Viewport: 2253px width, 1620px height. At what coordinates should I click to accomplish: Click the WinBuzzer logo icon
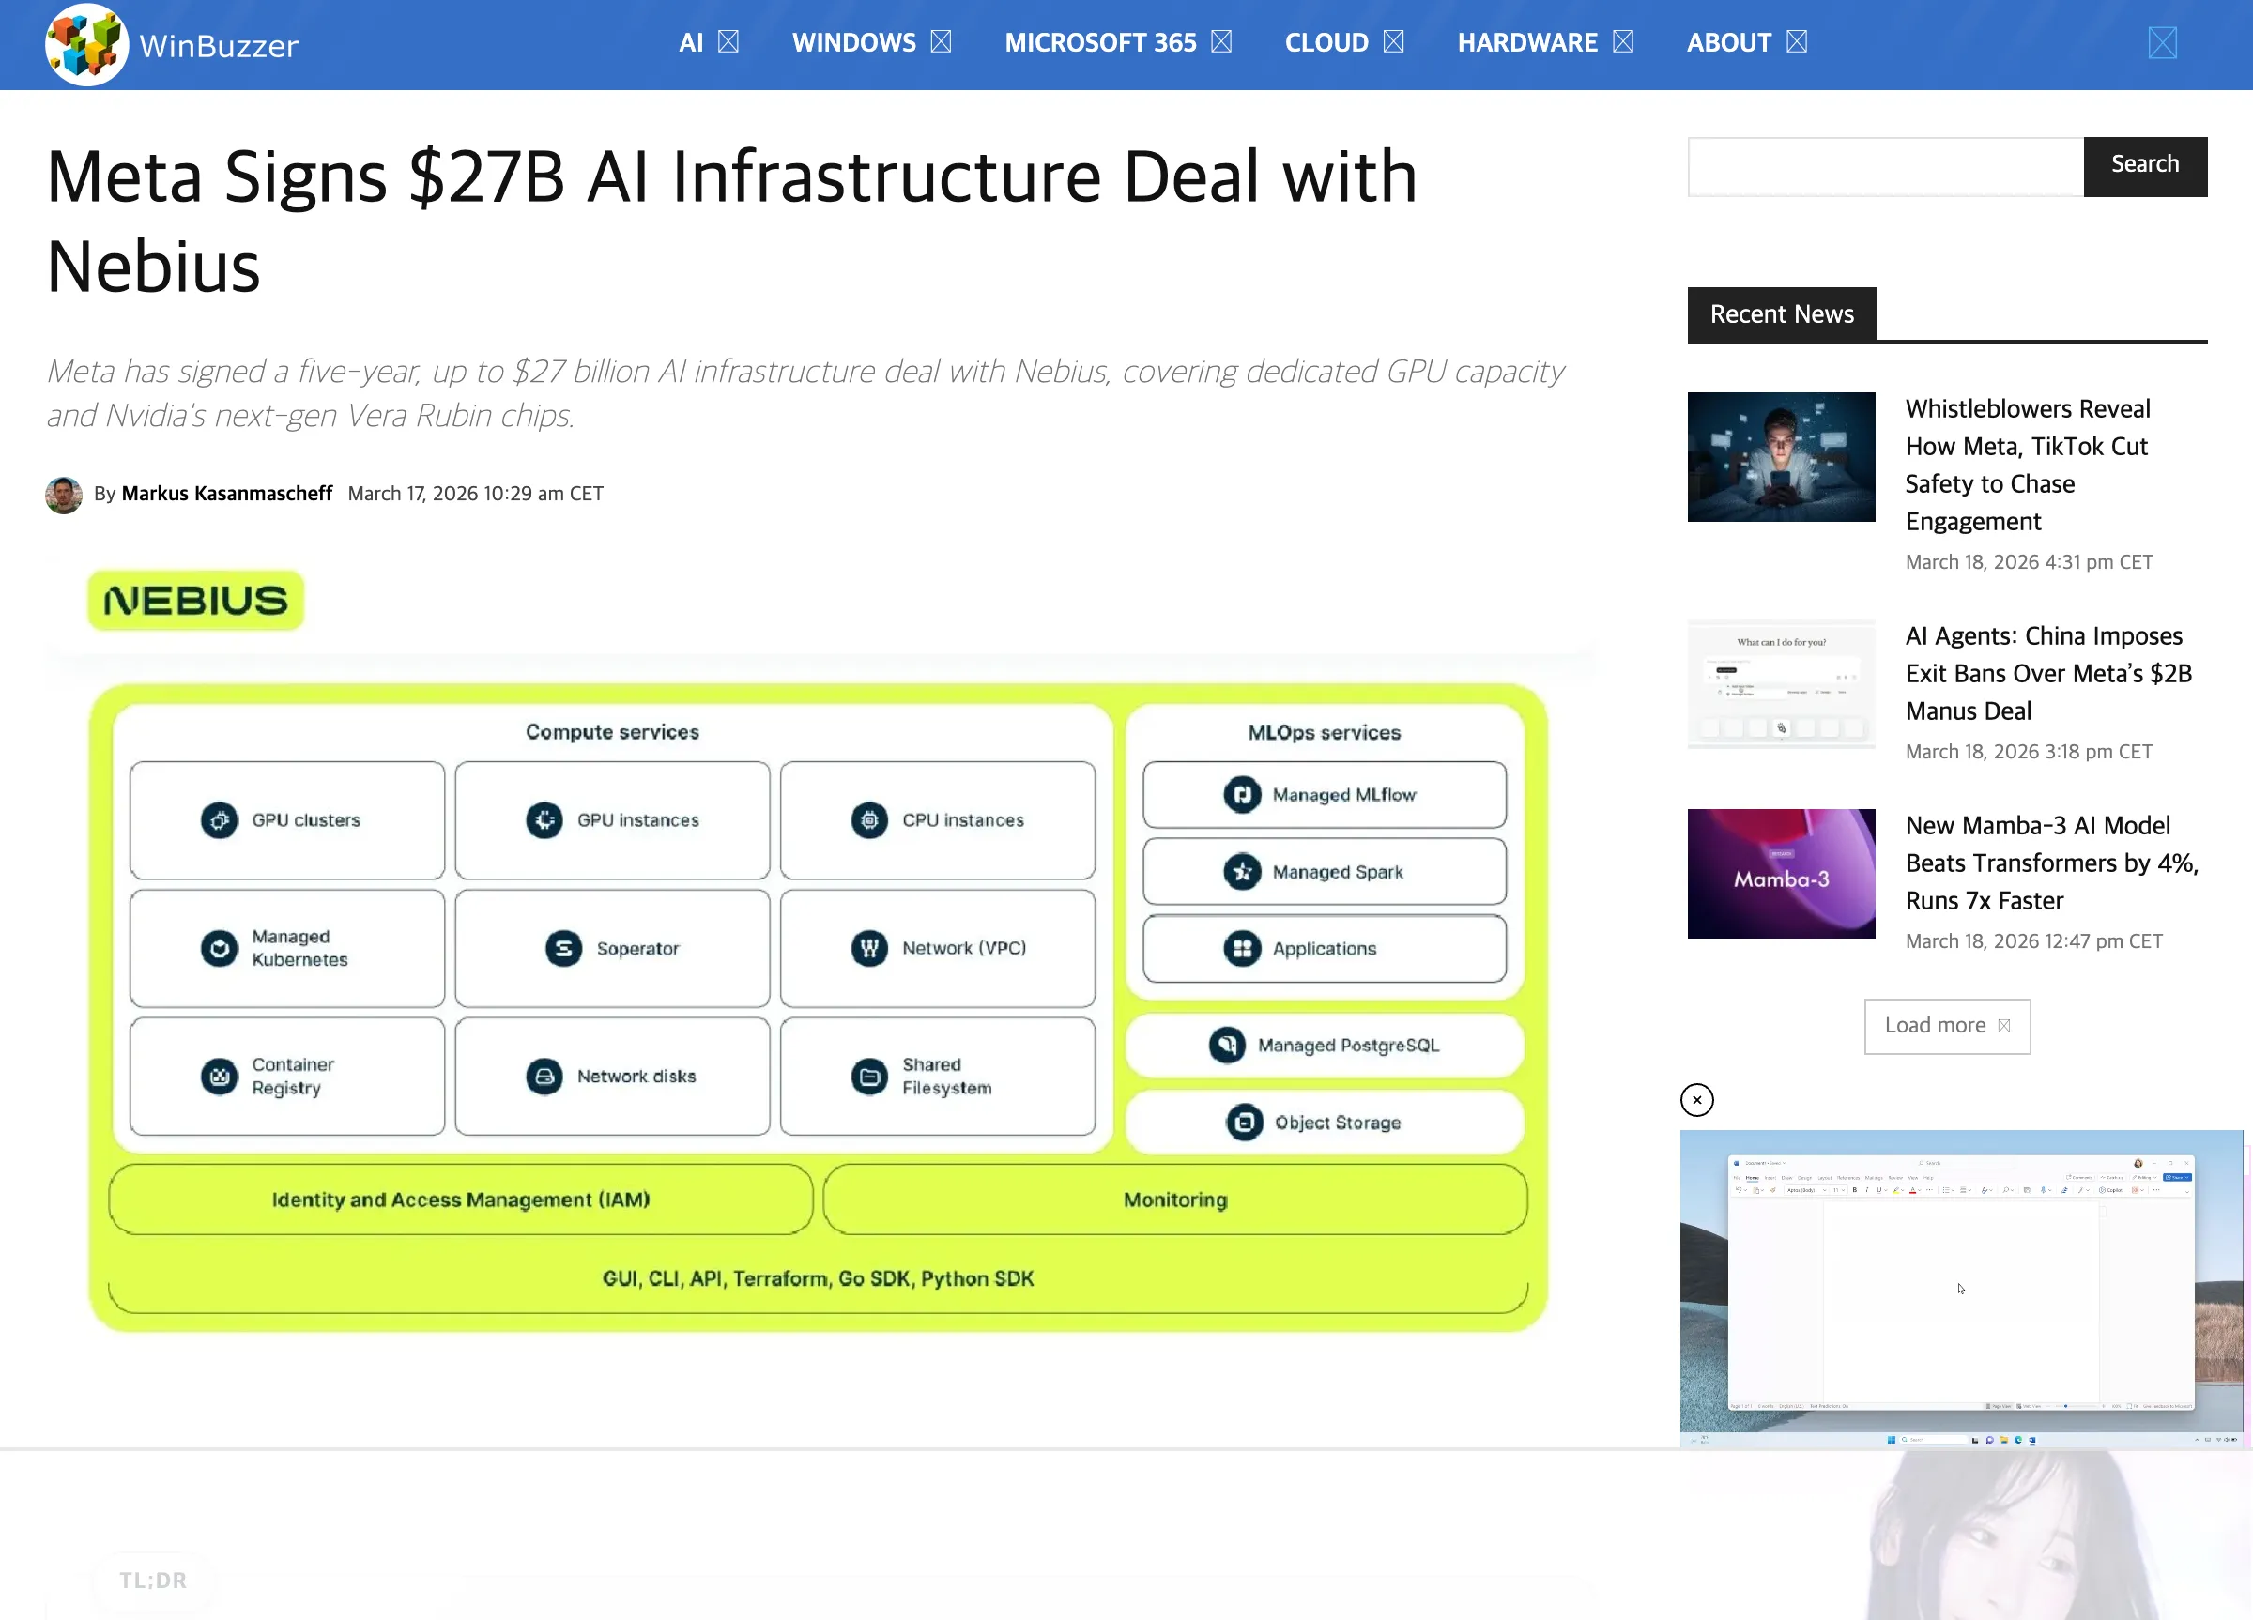[85, 45]
